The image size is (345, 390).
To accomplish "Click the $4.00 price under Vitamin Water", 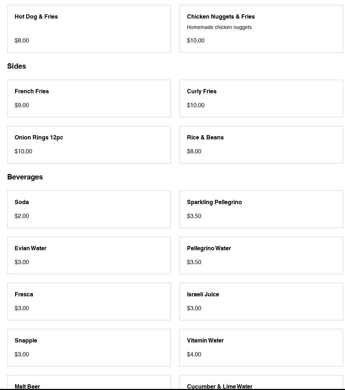I will [x=194, y=354].
